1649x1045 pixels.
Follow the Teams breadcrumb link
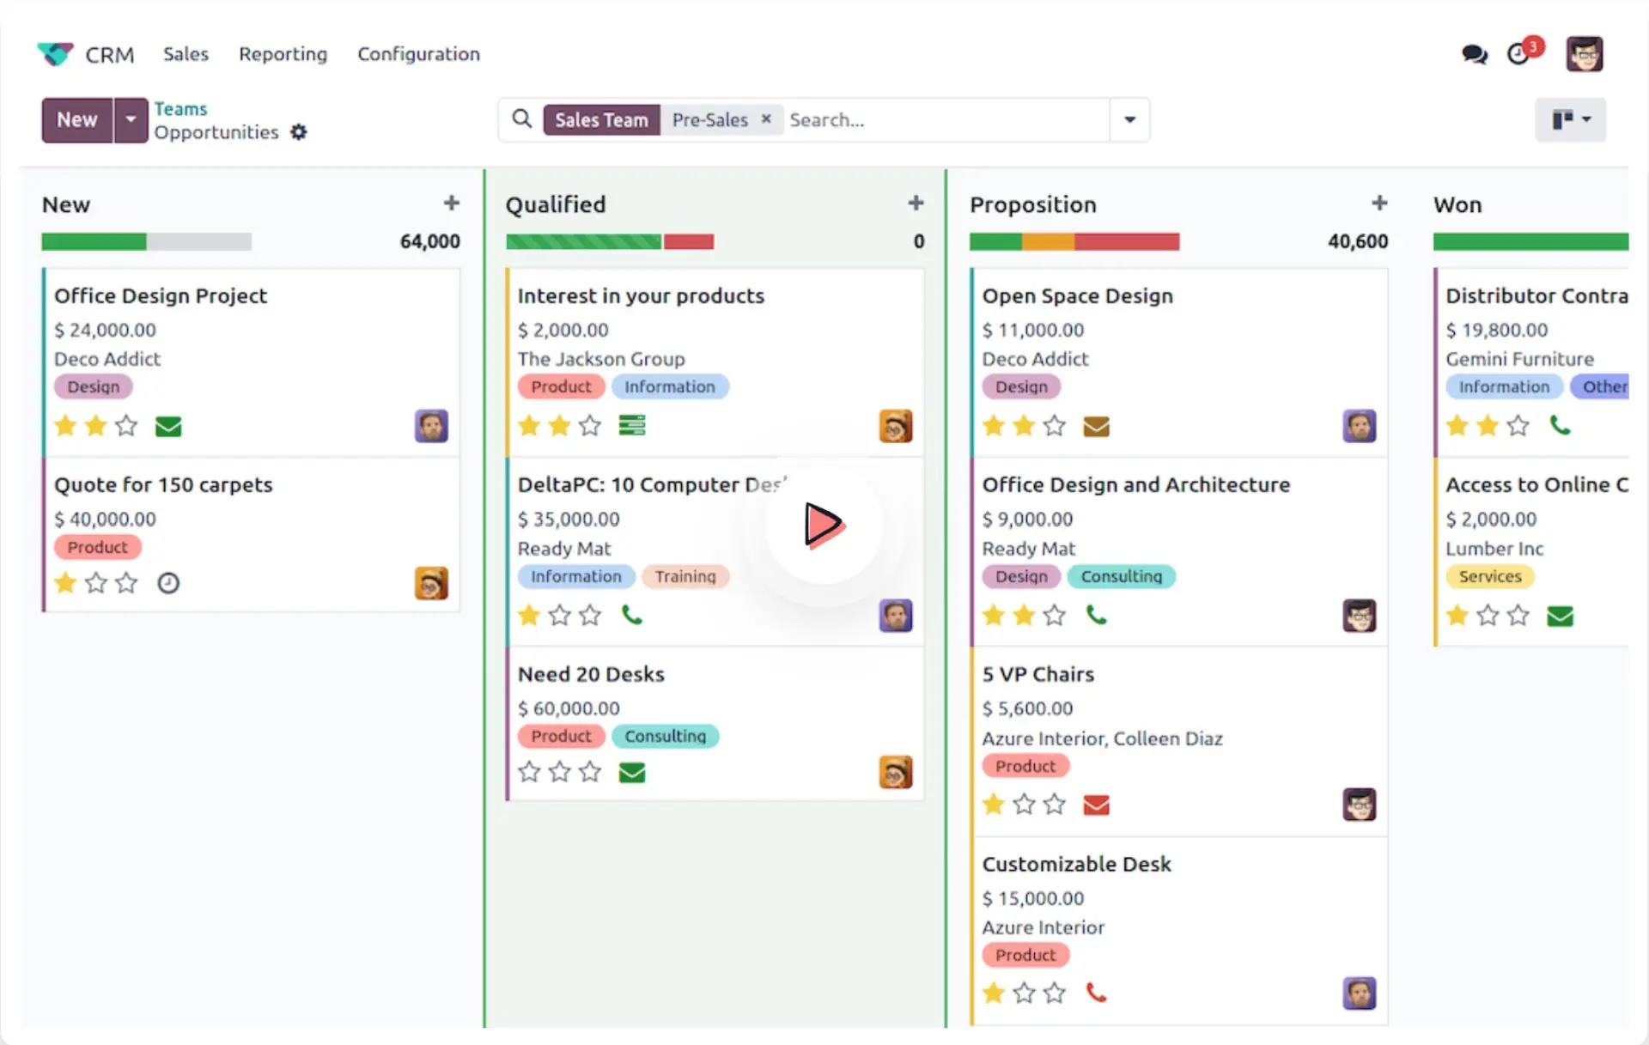[180, 108]
